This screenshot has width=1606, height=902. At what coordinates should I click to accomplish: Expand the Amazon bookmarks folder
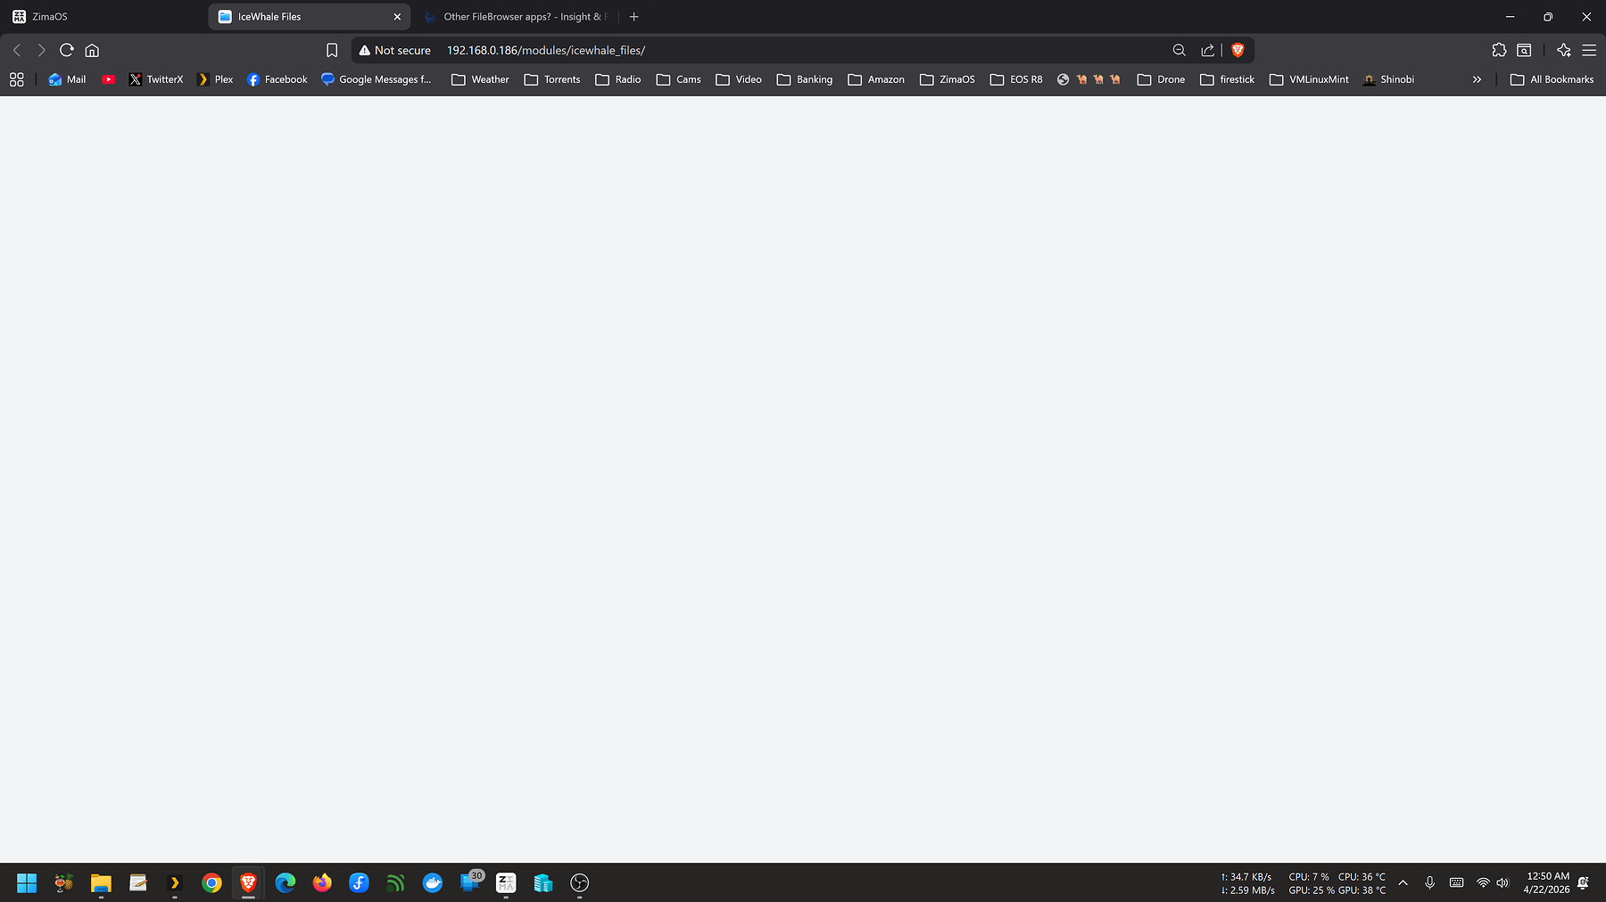876,79
